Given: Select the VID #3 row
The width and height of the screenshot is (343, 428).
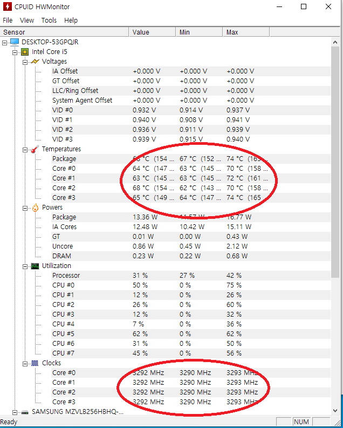Looking at the screenshot, I should (191, 139).
